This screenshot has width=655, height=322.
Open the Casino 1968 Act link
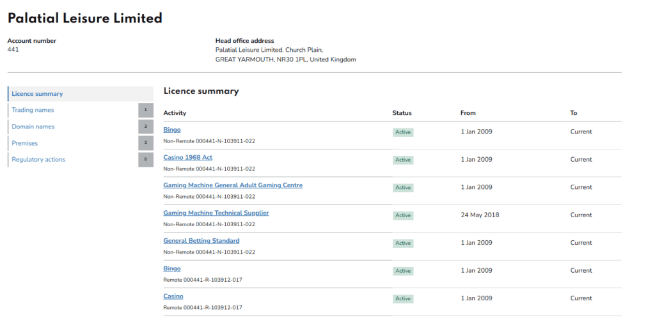pyautogui.click(x=187, y=157)
